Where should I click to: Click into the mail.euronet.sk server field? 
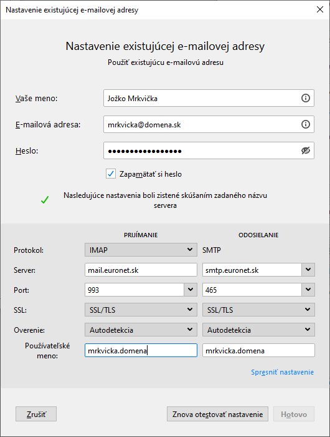pos(141,270)
